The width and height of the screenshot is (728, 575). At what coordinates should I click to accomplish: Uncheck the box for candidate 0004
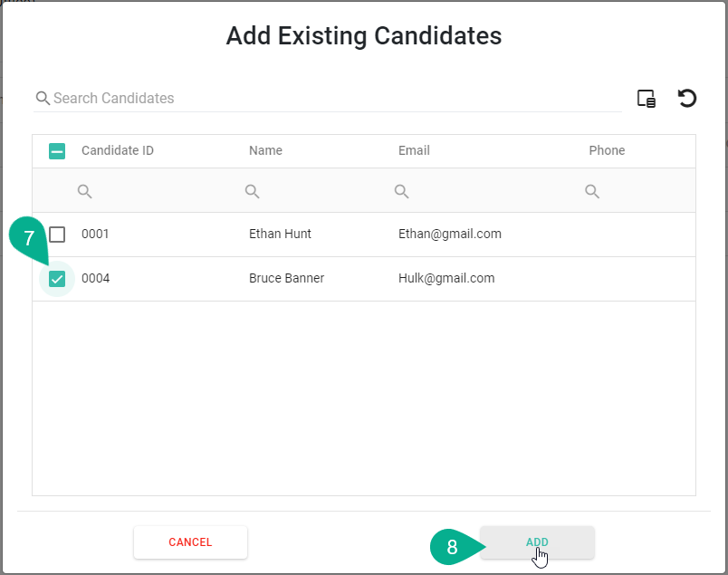coord(57,279)
